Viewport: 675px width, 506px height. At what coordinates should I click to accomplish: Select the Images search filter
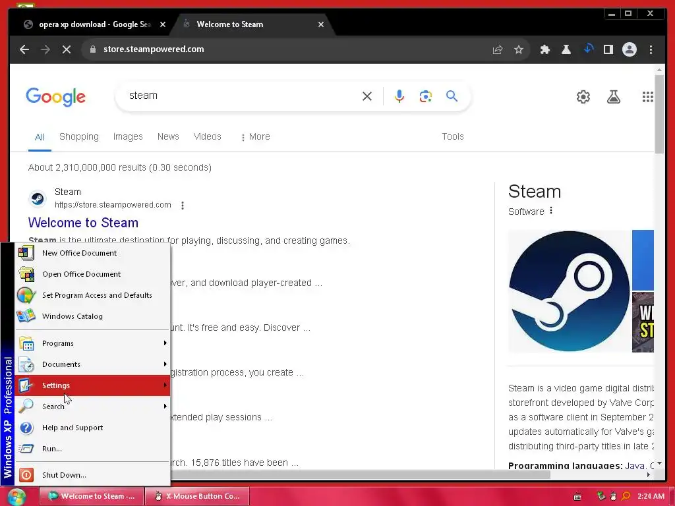click(x=128, y=136)
